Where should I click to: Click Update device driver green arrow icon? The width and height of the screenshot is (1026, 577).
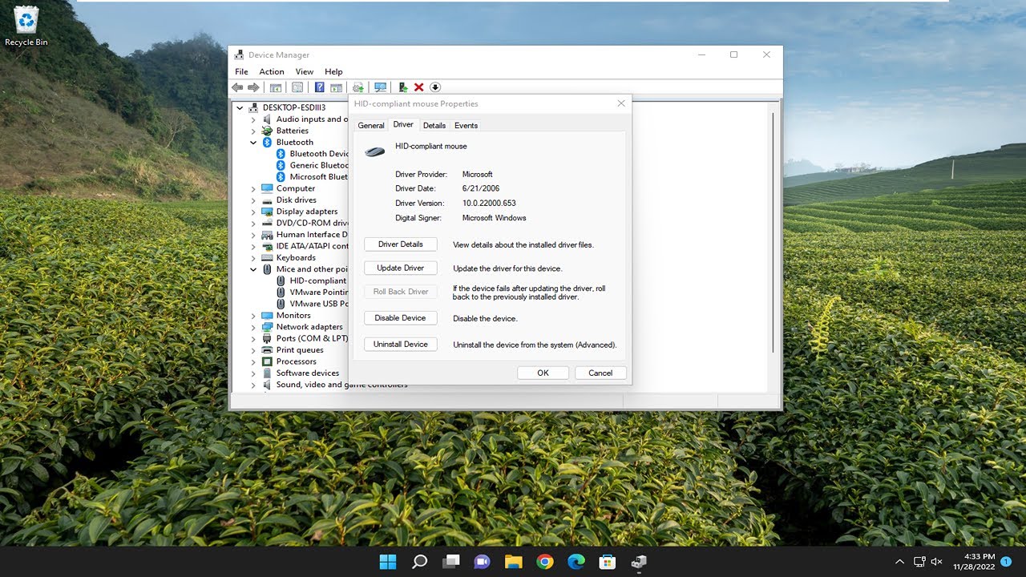click(x=403, y=87)
